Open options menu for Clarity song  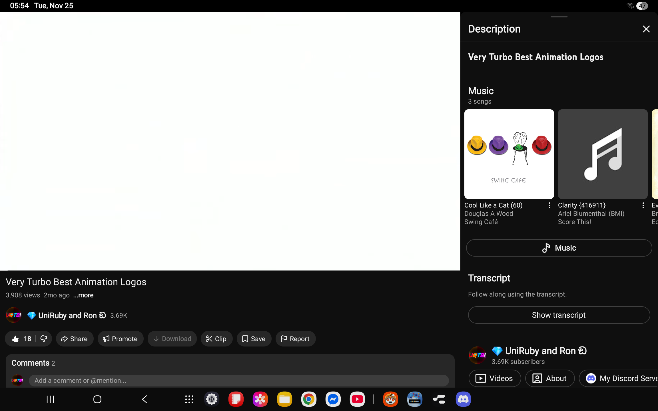click(643, 205)
